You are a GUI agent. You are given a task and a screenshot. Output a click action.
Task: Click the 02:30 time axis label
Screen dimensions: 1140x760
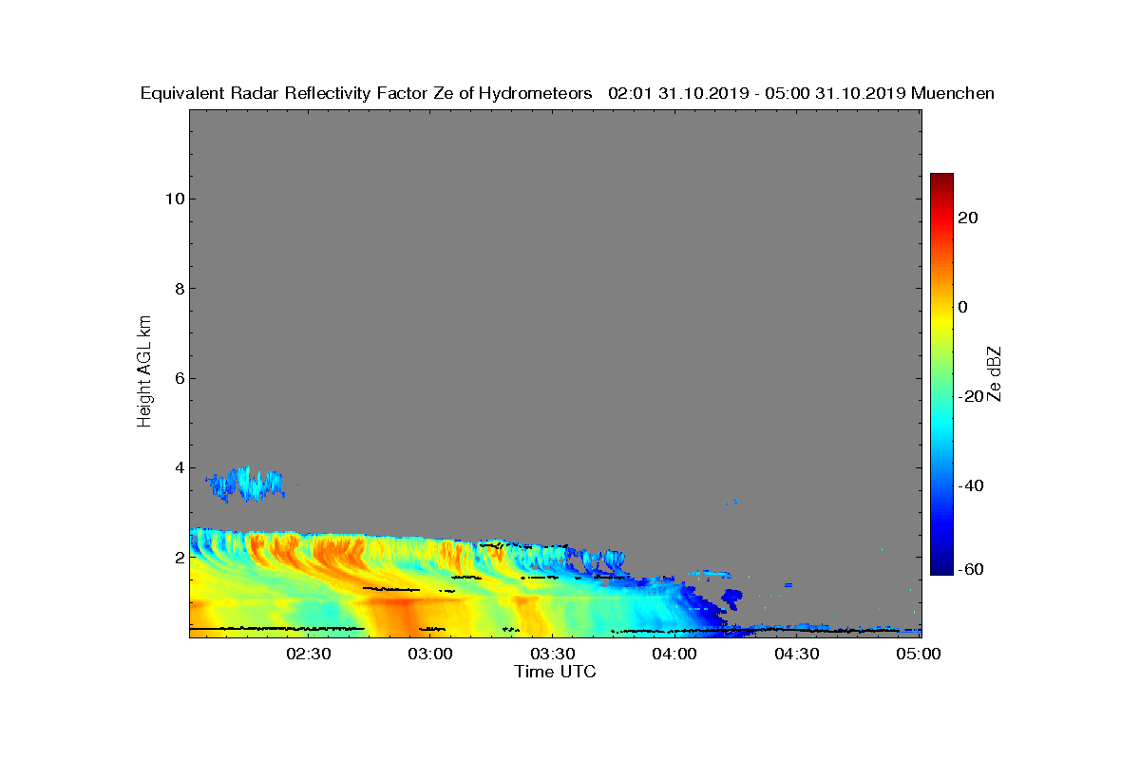[x=308, y=654]
